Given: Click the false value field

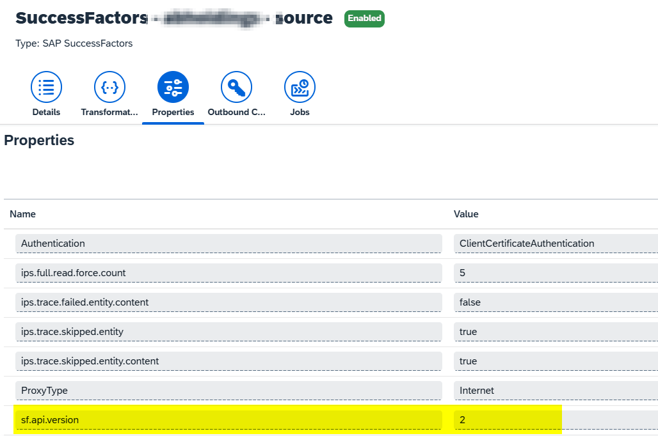Looking at the screenshot, I should [556, 302].
